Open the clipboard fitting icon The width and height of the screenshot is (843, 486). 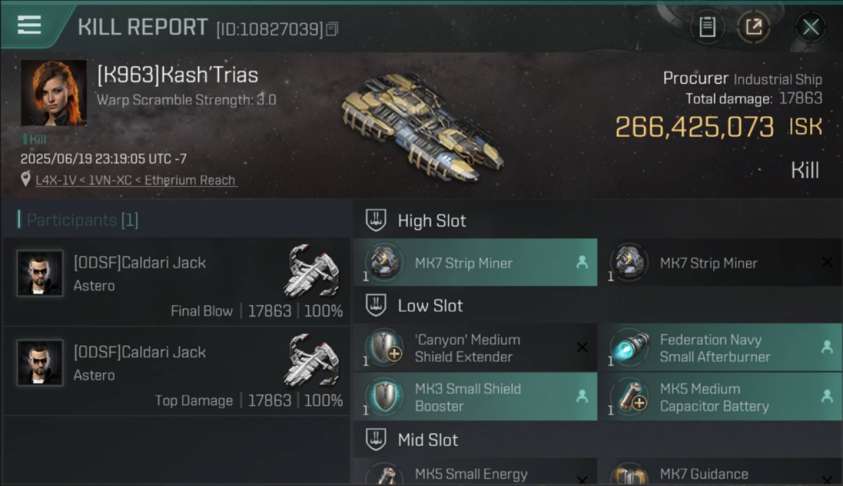click(x=707, y=27)
